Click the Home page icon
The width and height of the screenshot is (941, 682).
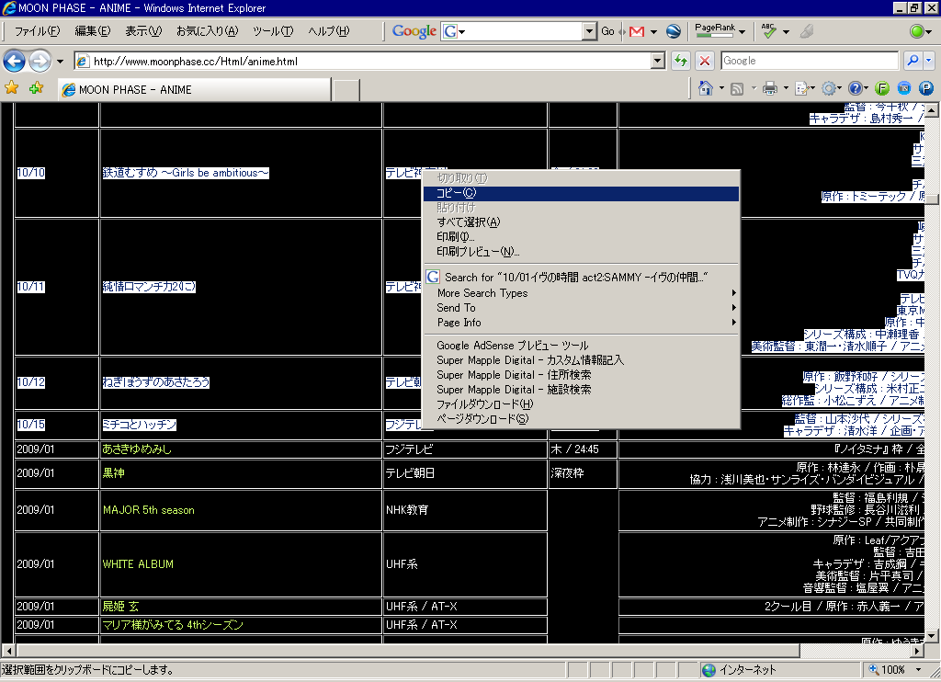click(705, 88)
